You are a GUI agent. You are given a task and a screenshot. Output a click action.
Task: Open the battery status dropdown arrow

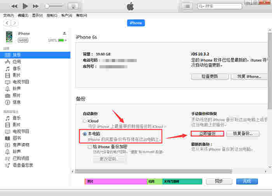click(66, 40)
